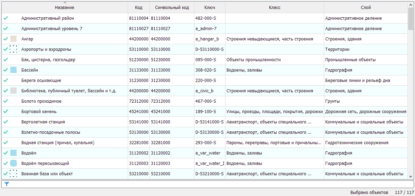Click the beige swatch for Ангар
The height and width of the screenshot is (196, 415).
[13, 39]
